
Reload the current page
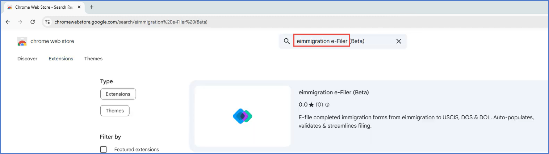[x=33, y=22]
